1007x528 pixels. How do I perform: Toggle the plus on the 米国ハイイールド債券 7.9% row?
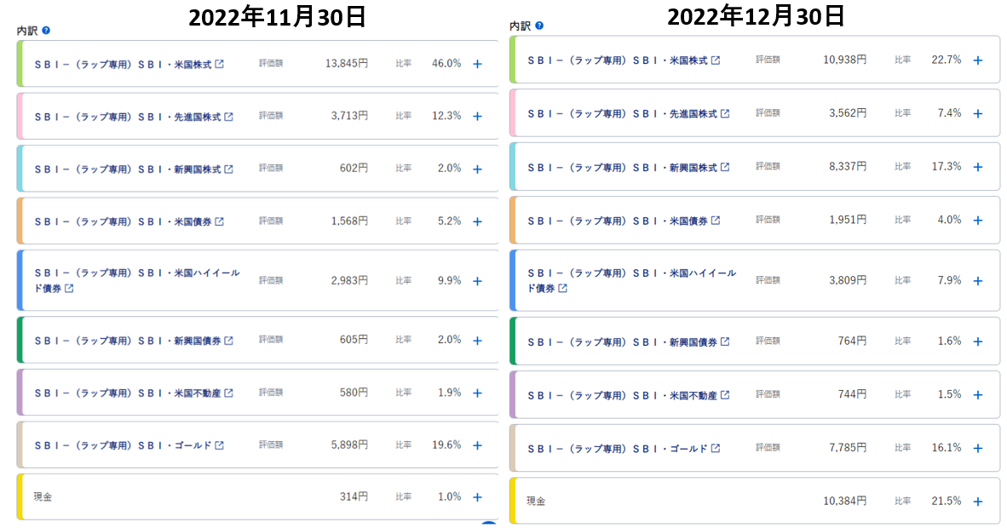977,281
